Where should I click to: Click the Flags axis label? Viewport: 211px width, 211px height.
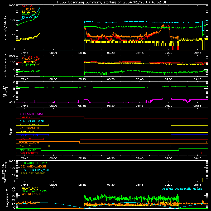coord(11,132)
